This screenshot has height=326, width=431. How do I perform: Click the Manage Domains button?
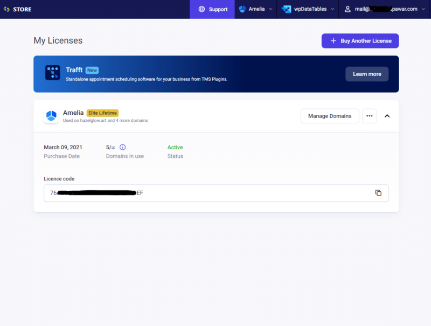330,116
